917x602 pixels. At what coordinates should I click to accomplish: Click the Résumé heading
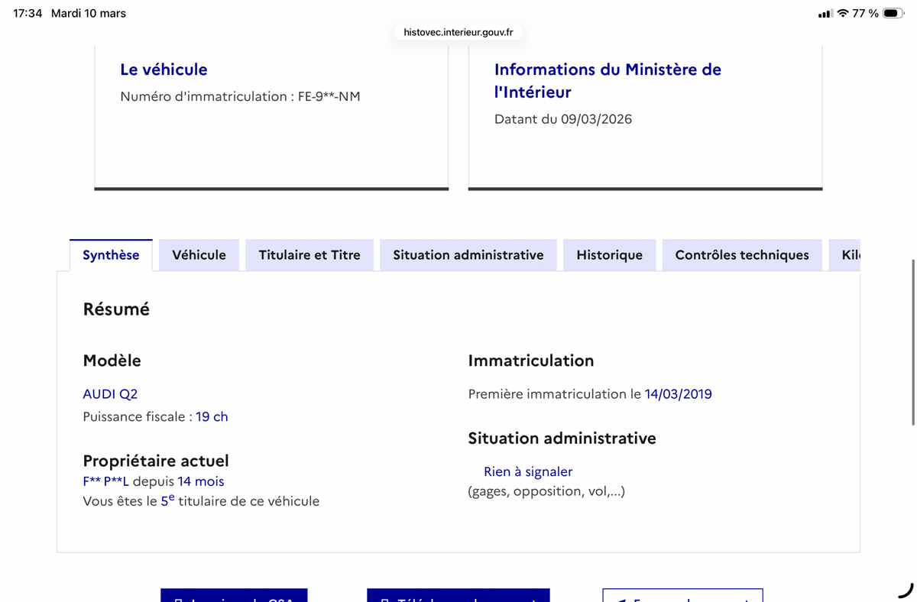coord(116,309)
